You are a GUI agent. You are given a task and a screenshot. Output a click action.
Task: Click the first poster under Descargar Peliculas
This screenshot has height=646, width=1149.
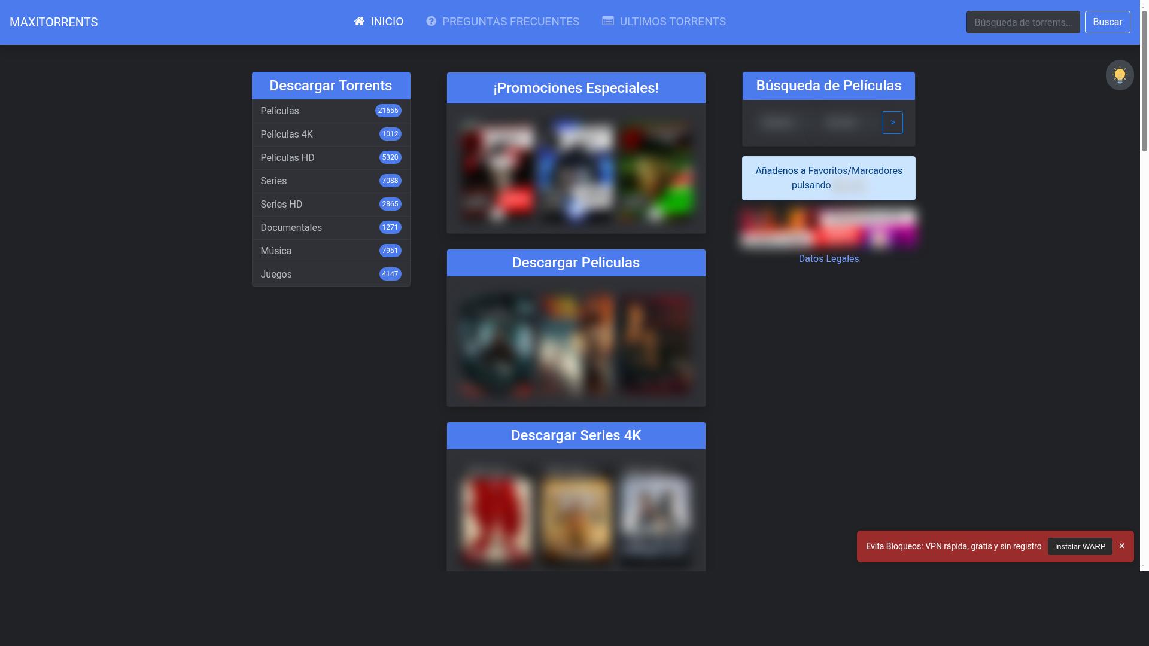tap(496, 344)
